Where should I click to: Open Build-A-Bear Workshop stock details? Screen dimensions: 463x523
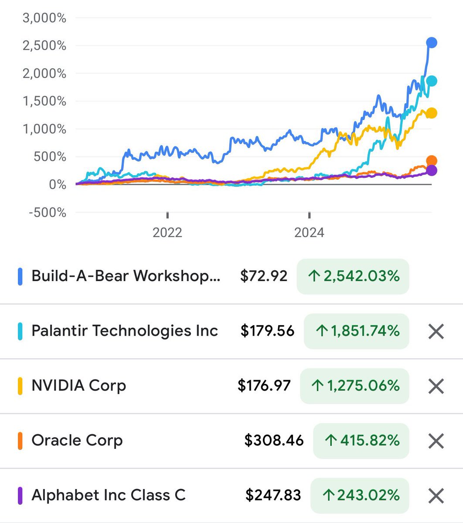[x=126, y=276]
